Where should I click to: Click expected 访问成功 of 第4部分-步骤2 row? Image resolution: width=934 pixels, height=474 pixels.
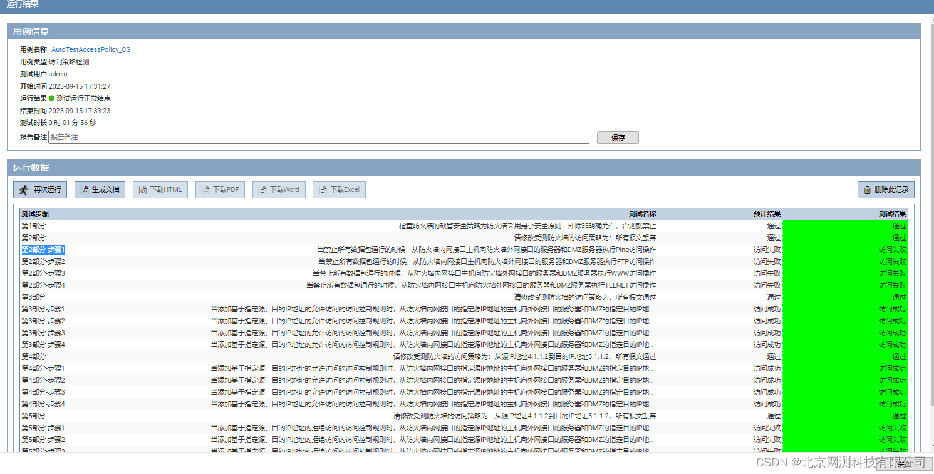pos(767,380)
